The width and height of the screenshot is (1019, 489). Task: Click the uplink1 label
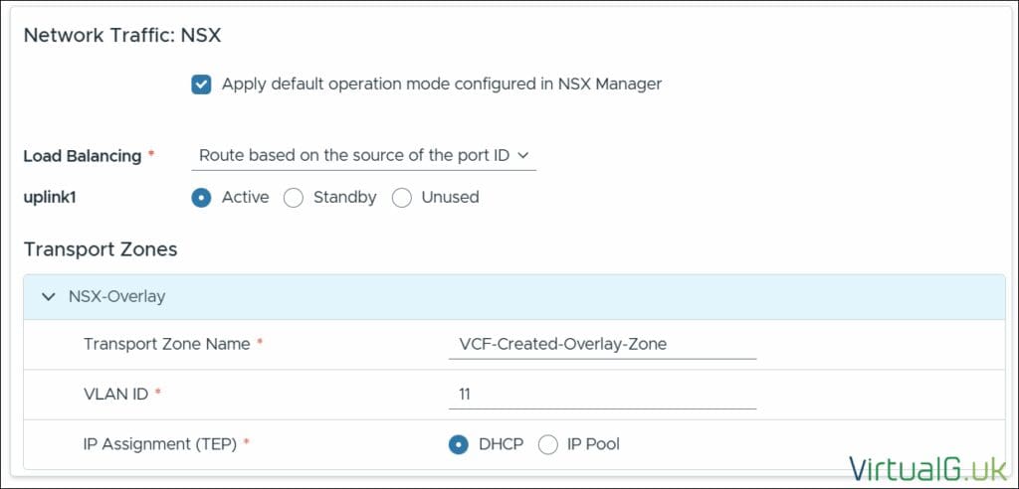click(x=51, y=197)
